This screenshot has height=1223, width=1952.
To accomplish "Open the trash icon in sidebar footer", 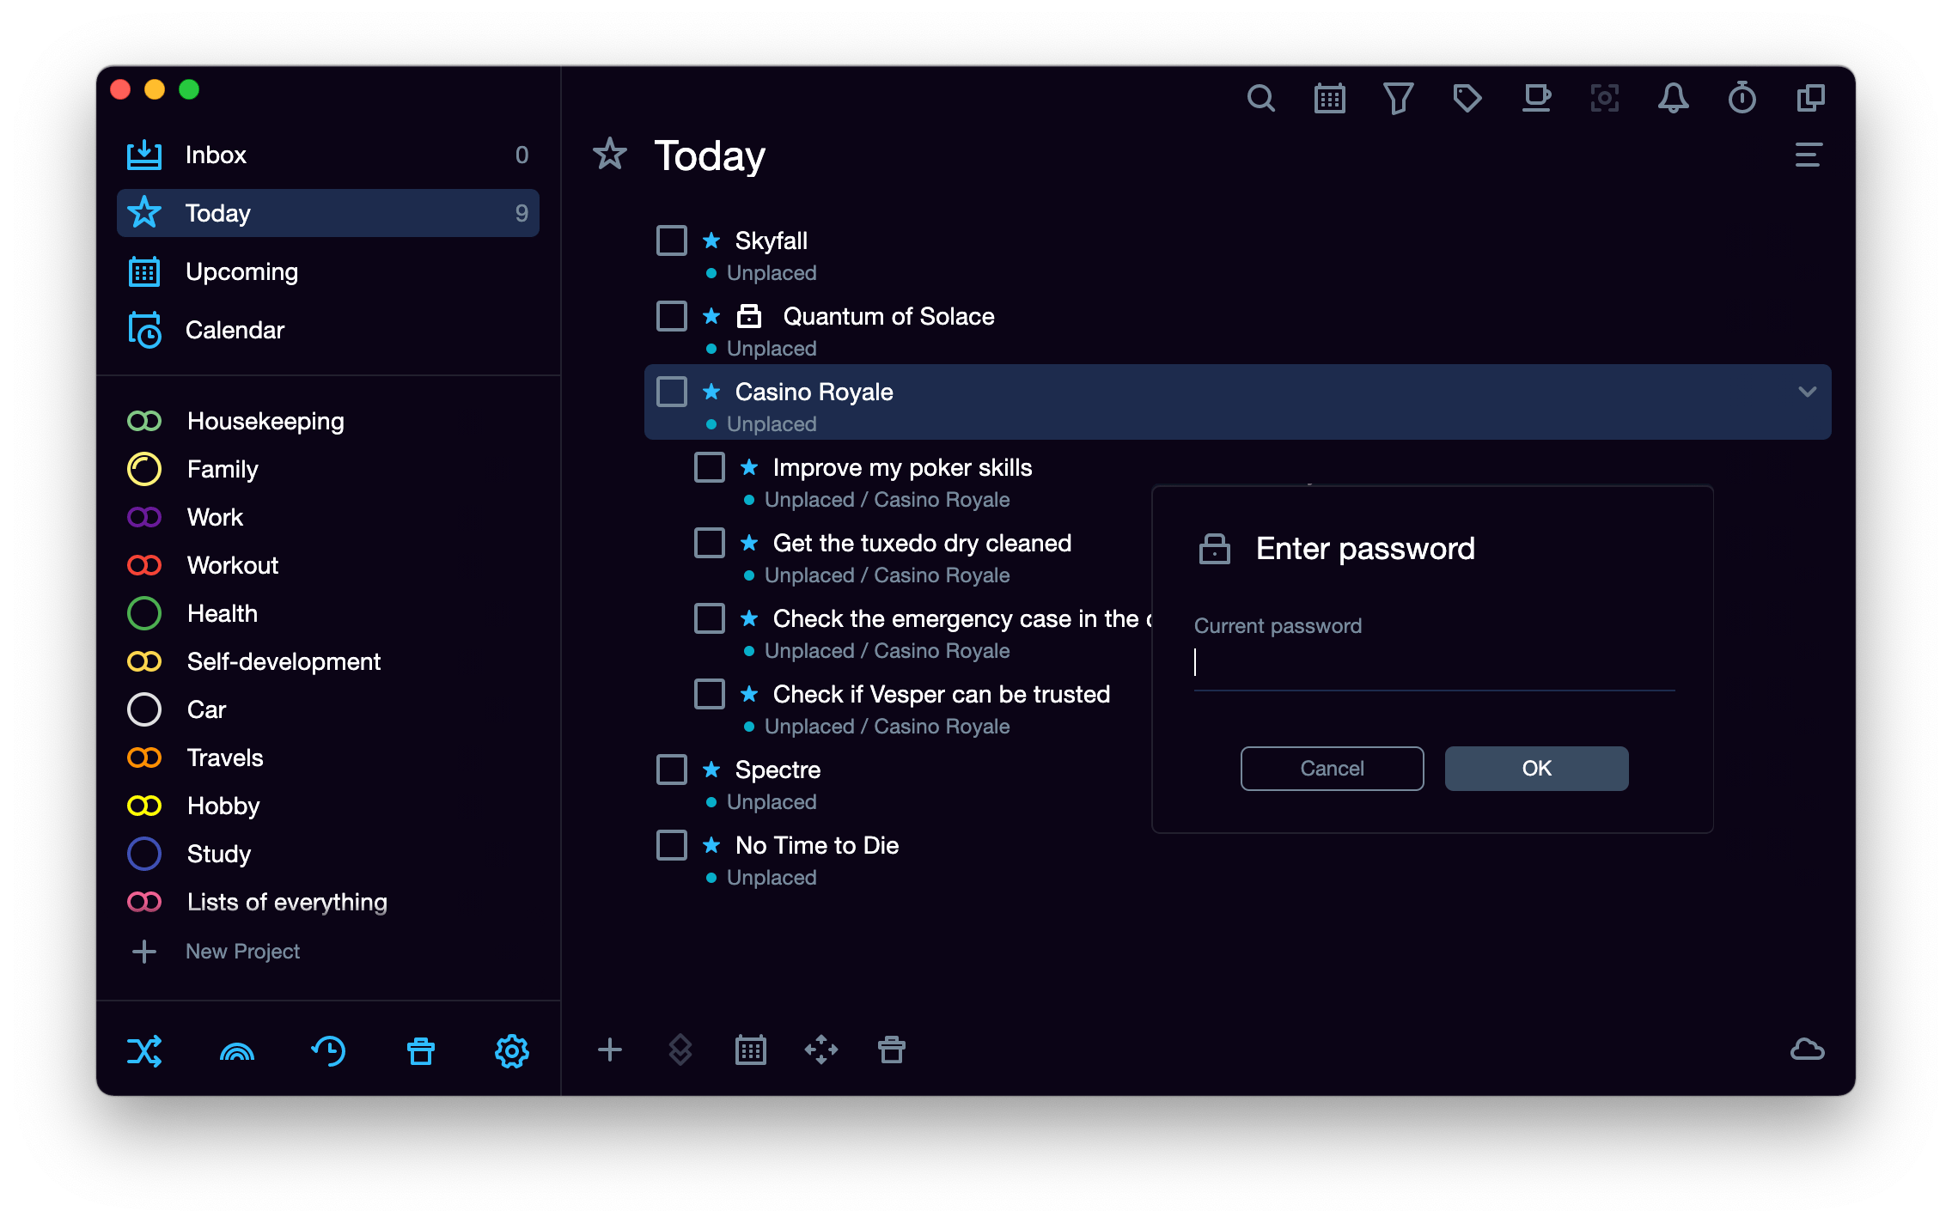I will pyautogui.click(x=421, y=1050).
